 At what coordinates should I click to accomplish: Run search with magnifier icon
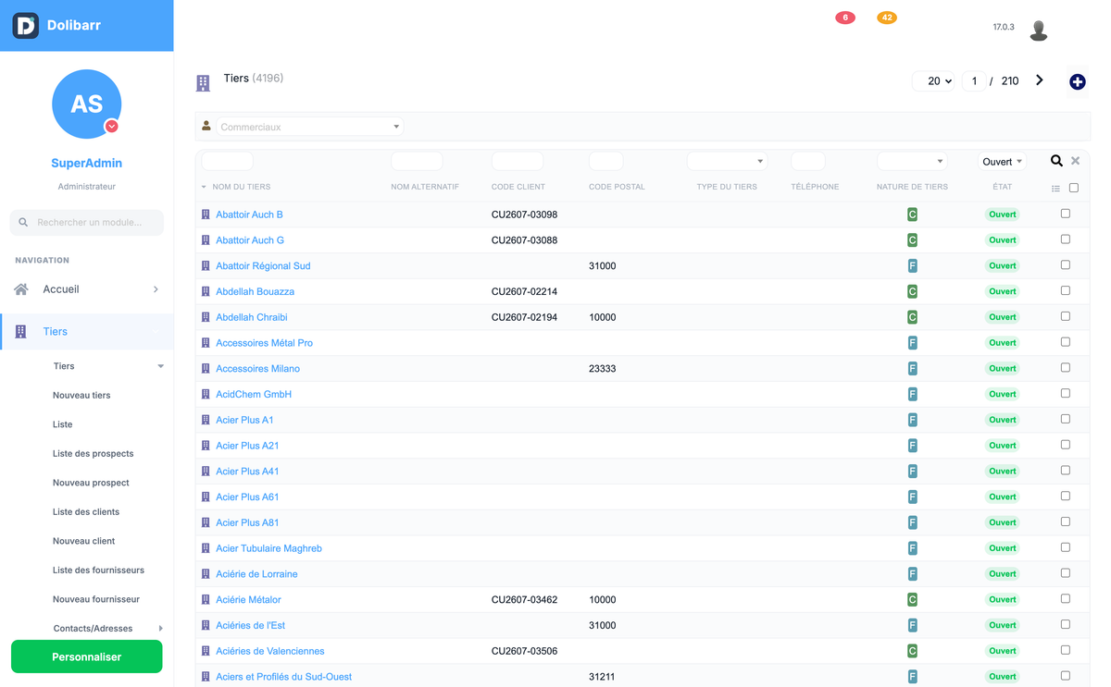[x=1056, y=161]
